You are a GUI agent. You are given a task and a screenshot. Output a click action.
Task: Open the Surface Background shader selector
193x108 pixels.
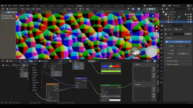tap(182, 46)
